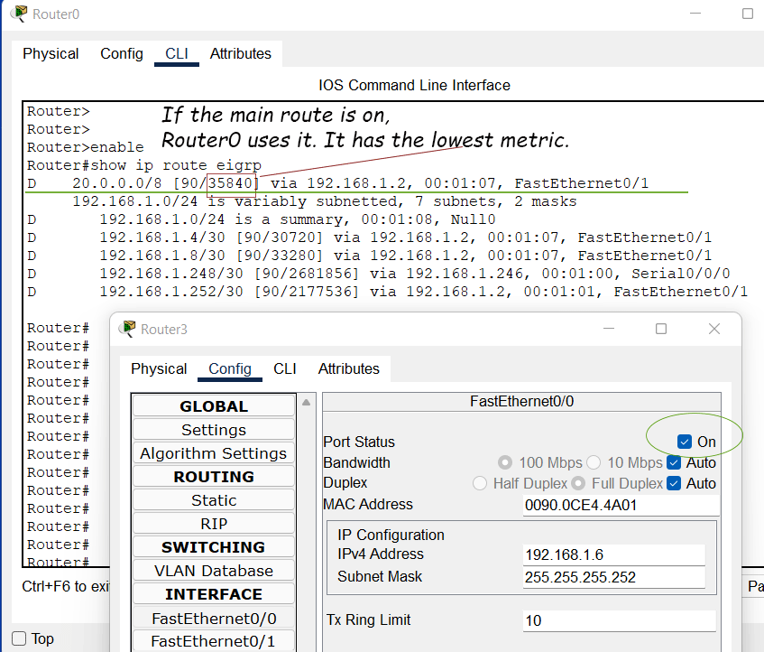Select the Full Duplex radio button
Viewport: 764px width, 652px height.
(578, 483)
